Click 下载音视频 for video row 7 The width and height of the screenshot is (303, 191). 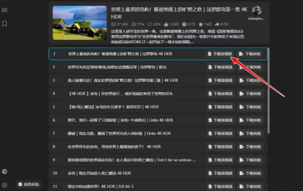220,133
